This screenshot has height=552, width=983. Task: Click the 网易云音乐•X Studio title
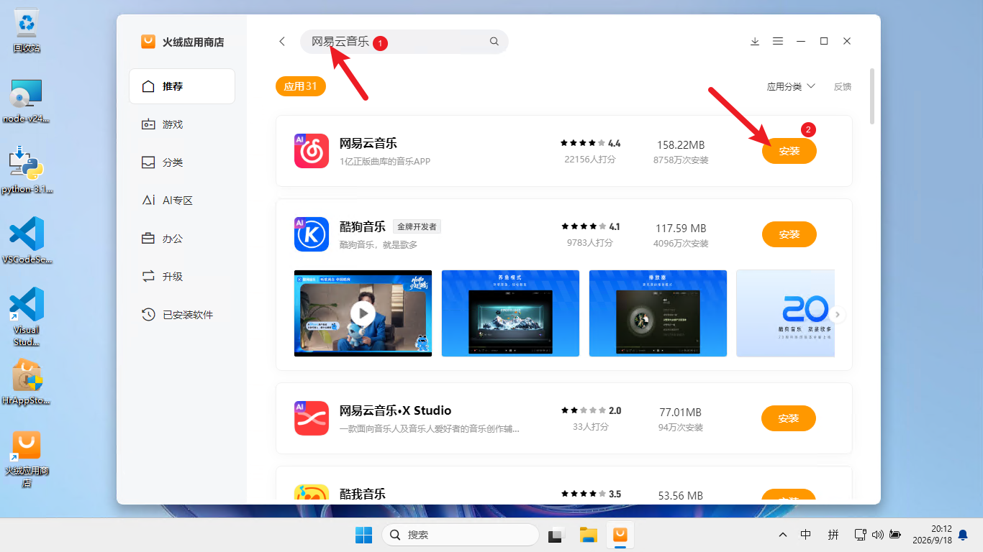tap(396, 410)
